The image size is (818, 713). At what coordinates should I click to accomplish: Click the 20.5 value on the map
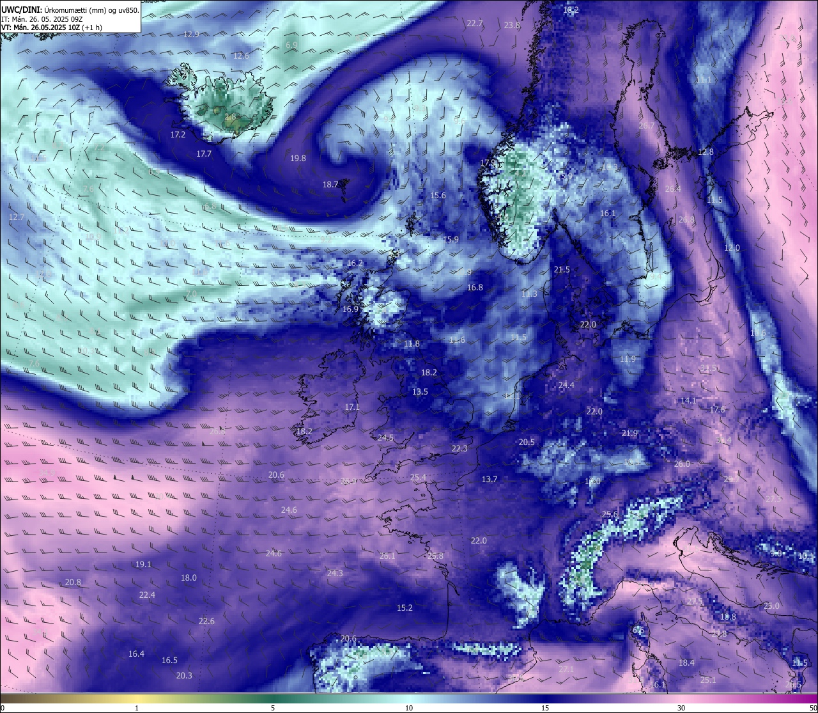[527, 443]
